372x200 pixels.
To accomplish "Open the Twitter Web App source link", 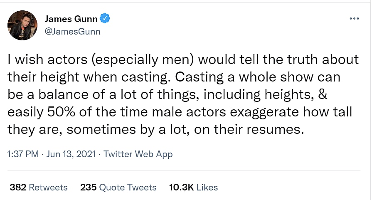I will [x=138, y=154].
